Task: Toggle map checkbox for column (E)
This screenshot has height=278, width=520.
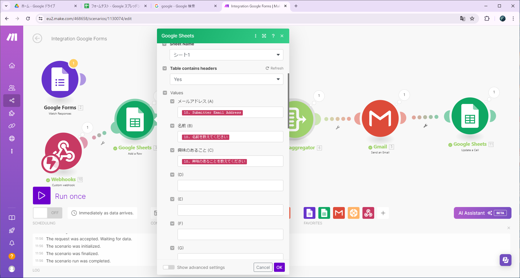Action: click(x=172, y=199)
